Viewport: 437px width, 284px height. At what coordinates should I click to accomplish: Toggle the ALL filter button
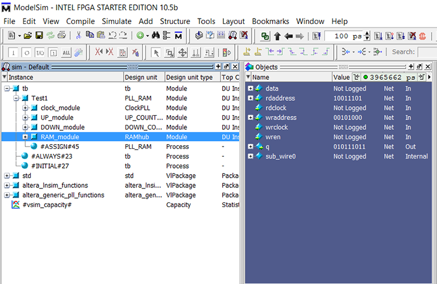65,52
